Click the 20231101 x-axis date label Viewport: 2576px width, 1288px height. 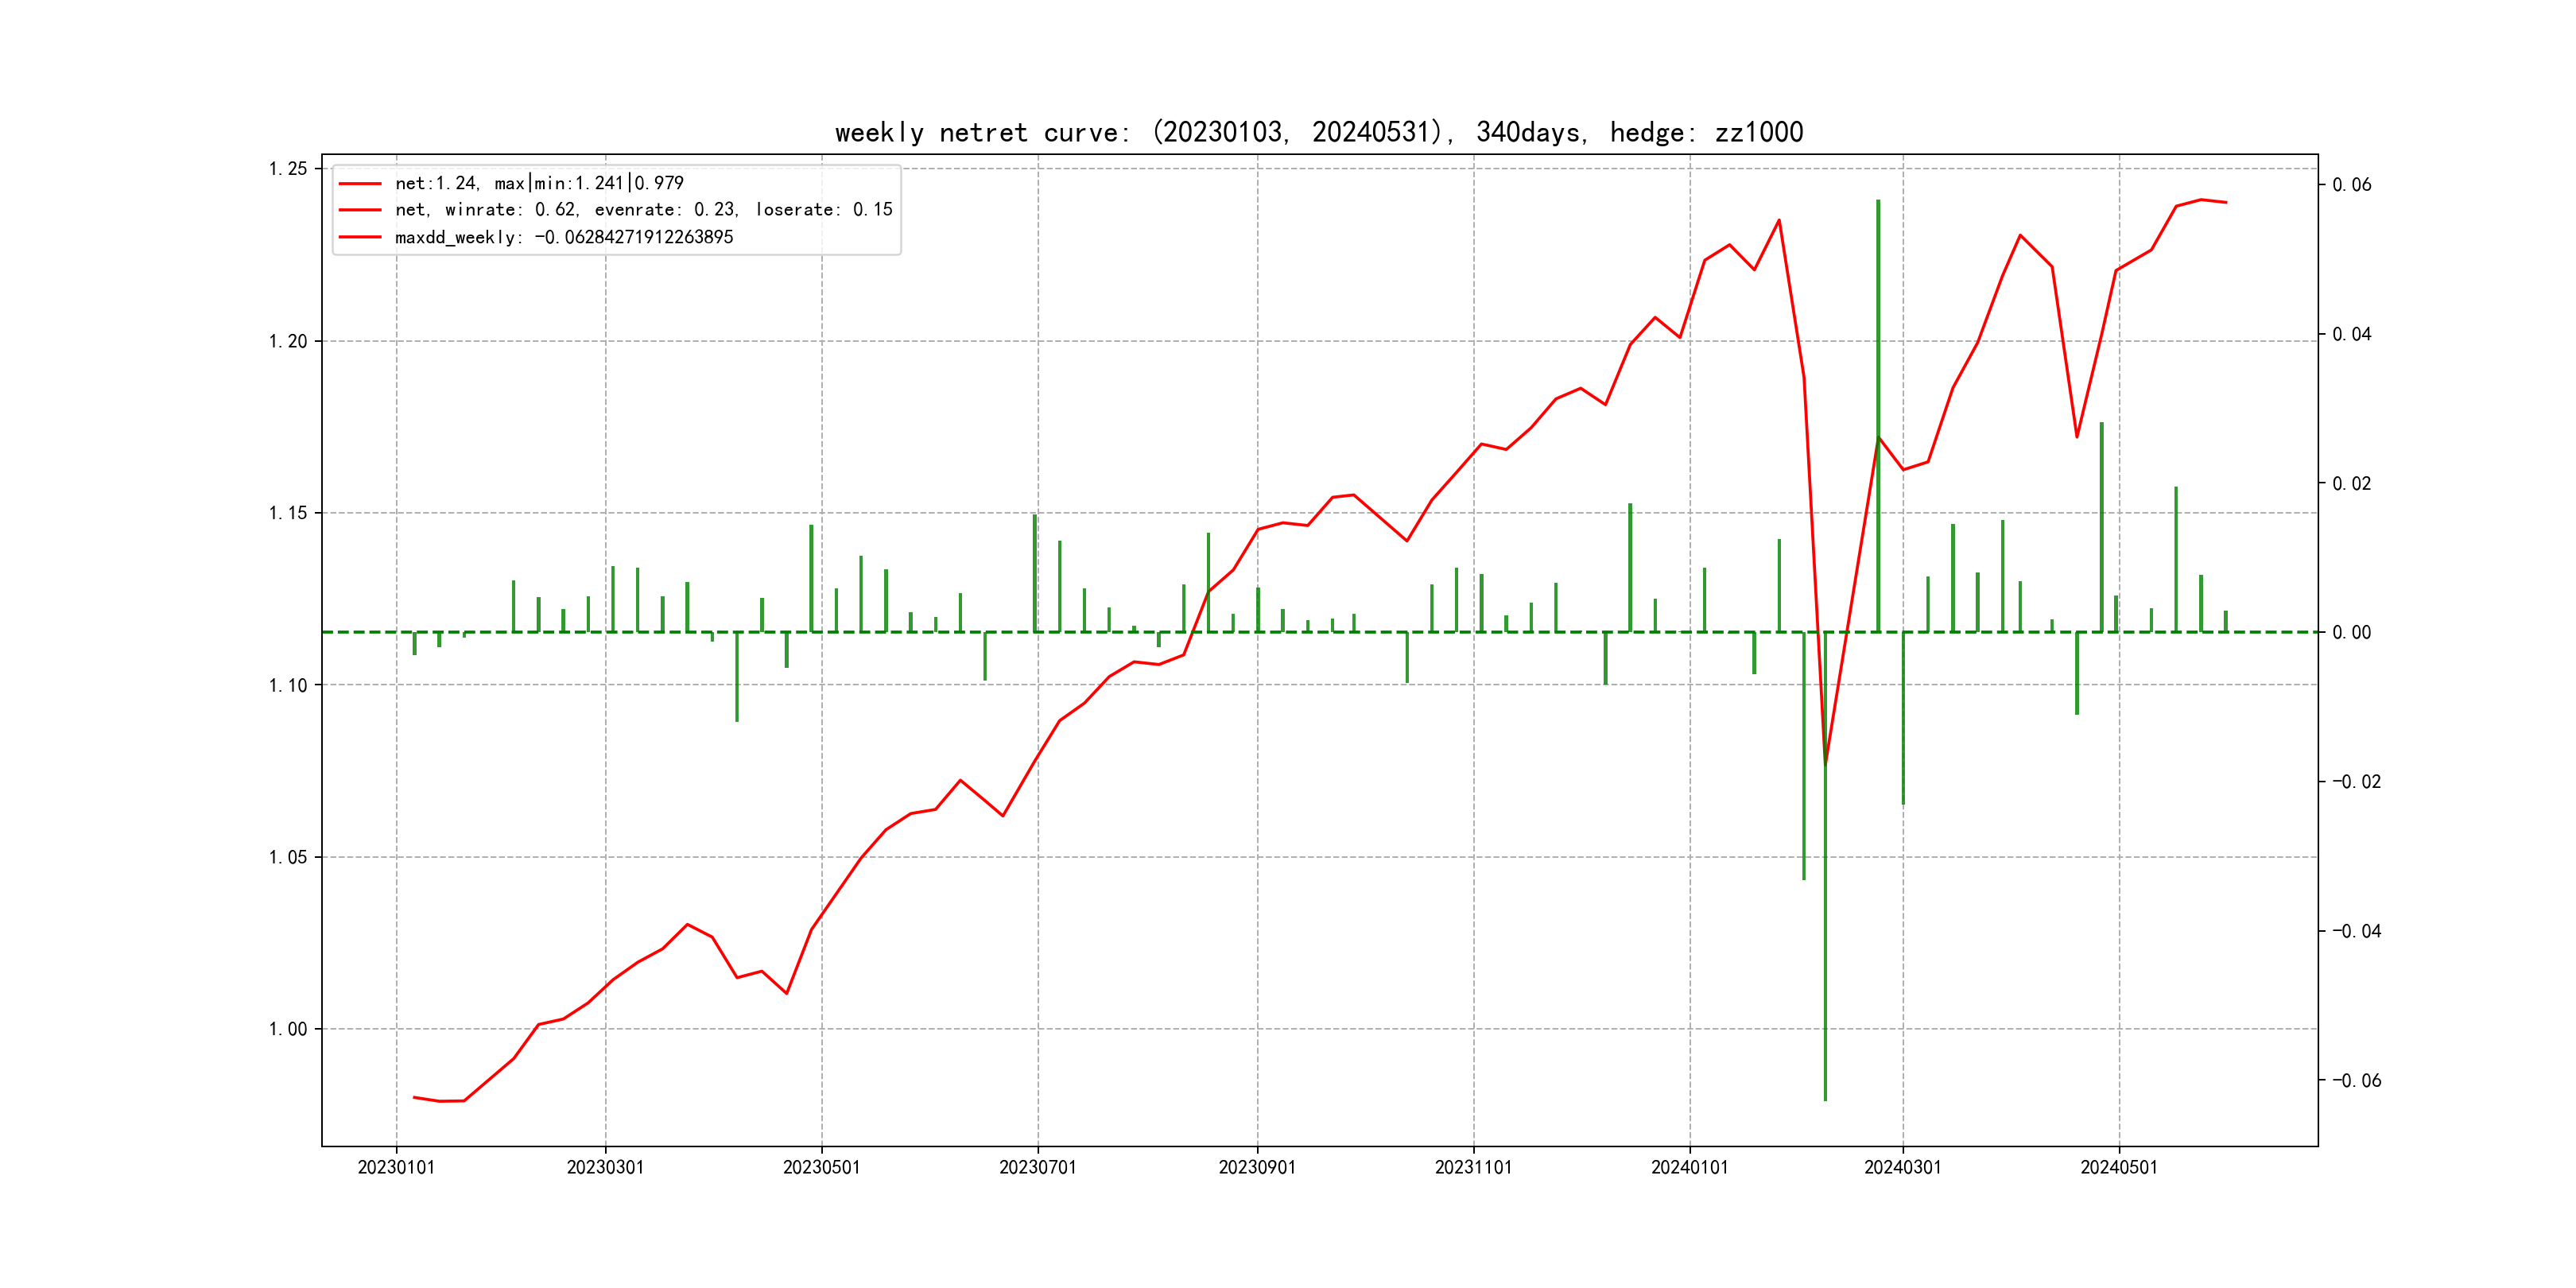1473,1168
